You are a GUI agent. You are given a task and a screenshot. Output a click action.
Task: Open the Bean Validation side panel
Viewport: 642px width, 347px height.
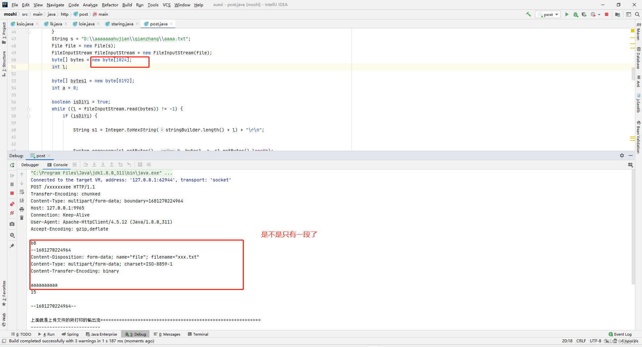tap(638, 137)
